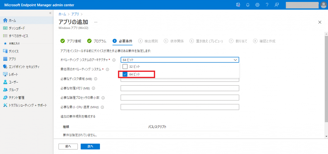Click the home icon beside ホーム in sidebar
This screenshot has height=154, width=328.
pyautogui.click(x=5, y=20)
